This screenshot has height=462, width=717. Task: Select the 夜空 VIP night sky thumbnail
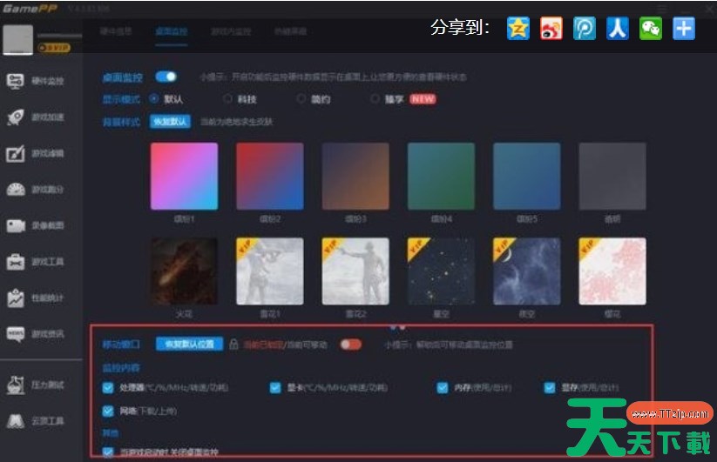click(527, 271)
